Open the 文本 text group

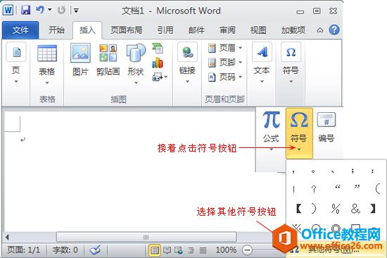coord(262,63)
